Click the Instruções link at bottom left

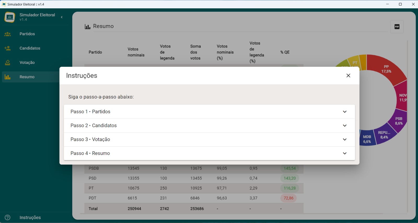30,218
